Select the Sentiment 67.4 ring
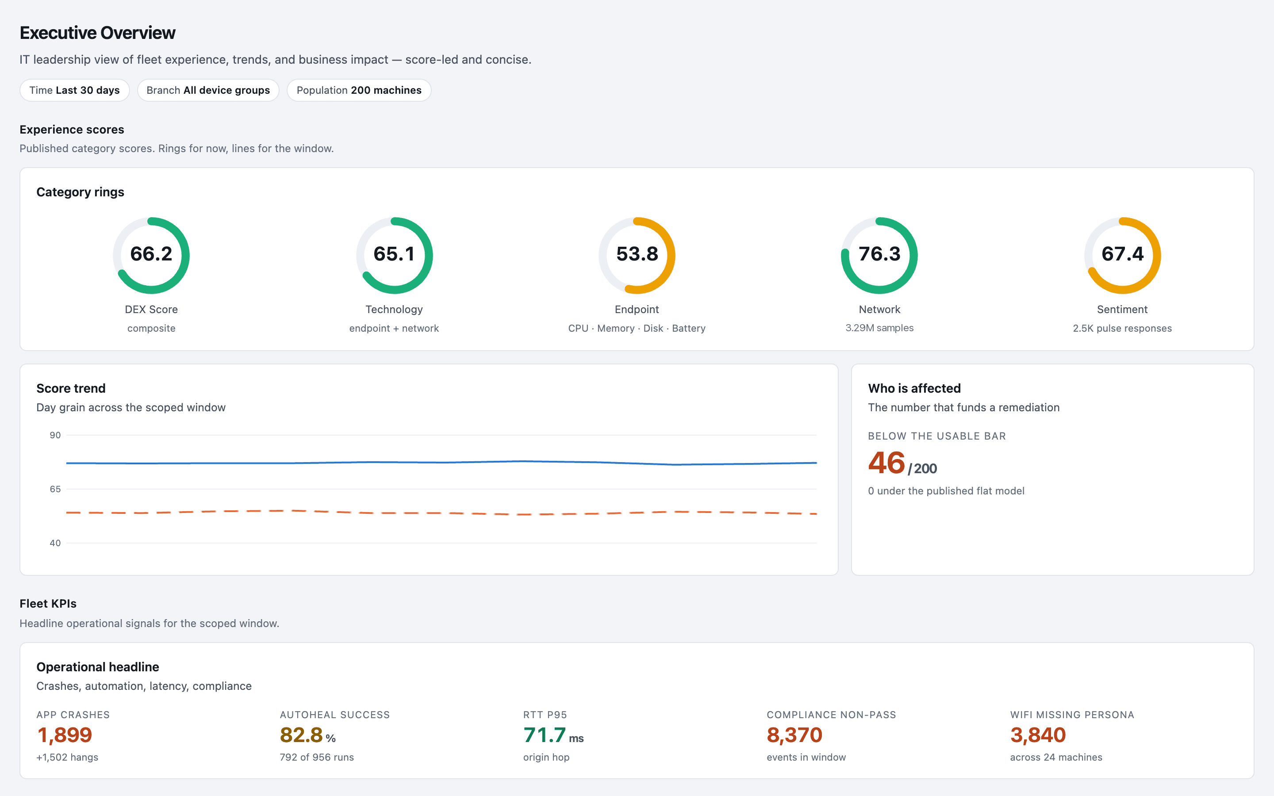The height and width of the screenshot is (796, 1274). pos(1122,255)
